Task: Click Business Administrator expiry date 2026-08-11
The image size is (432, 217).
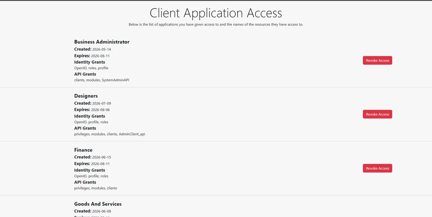Action: click(x=100, y=56)
